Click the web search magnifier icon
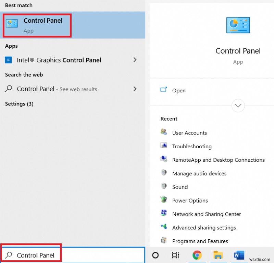The height and width of the screenshot is (263, 274). (9, 89)
